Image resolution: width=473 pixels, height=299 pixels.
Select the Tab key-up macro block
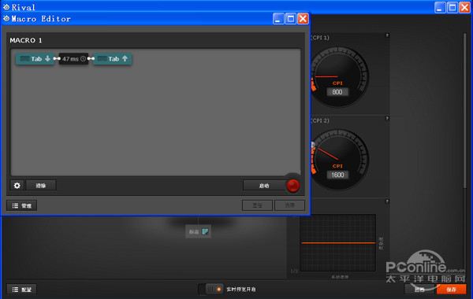click(112, 59)
